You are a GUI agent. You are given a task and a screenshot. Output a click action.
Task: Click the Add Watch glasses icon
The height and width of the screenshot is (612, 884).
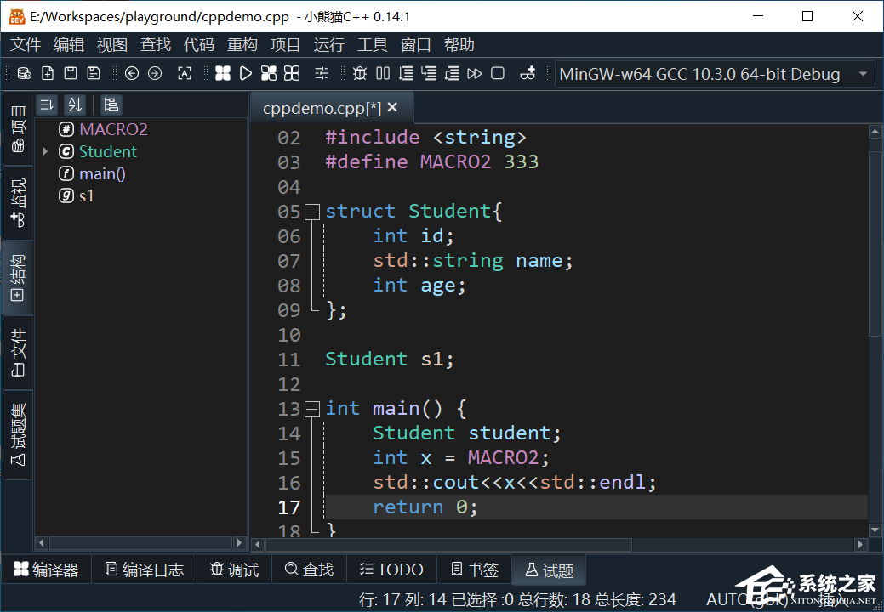528,73
